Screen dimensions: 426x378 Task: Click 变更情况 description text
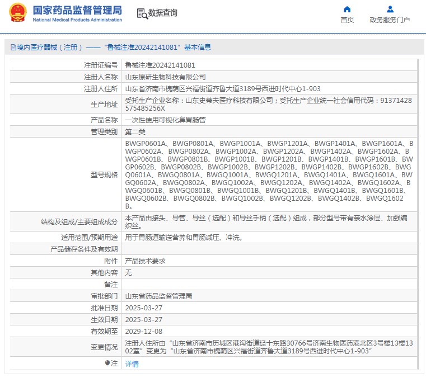point(269,347)
